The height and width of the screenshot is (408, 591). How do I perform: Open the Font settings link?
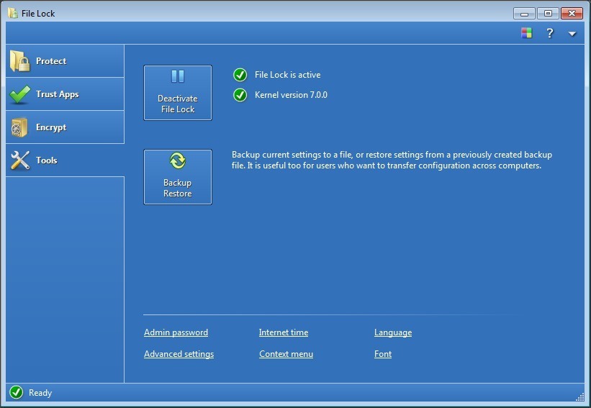pos(383,354)
